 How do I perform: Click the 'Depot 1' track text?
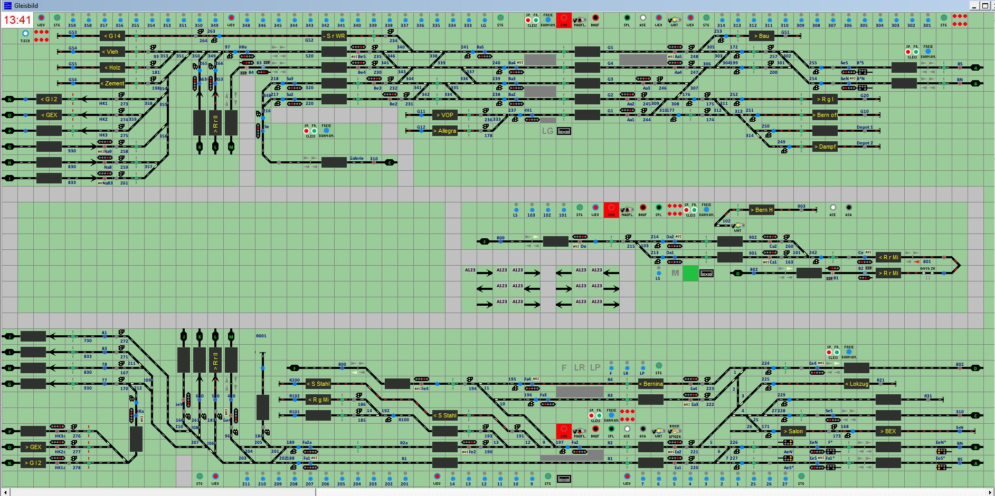click(x=865, y=127)
